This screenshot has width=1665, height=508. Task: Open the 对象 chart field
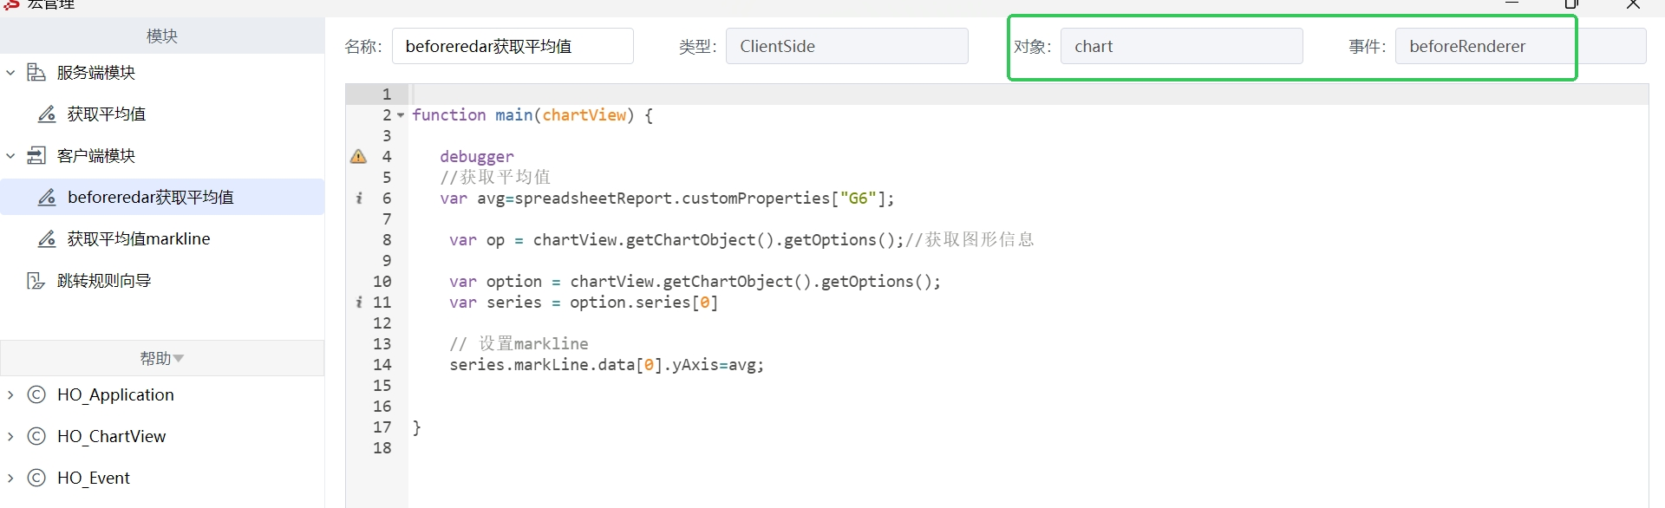(x=1181, y=46)
